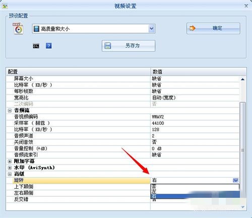Viewport: 252px width, 218px height.
Task: Expand the 附加字幕 section
Action: (10, 161)
